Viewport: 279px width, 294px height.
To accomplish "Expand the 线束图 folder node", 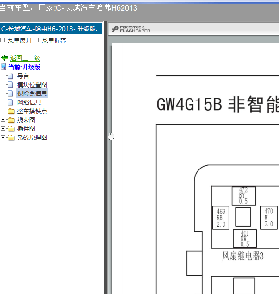I will coord(3,119).
